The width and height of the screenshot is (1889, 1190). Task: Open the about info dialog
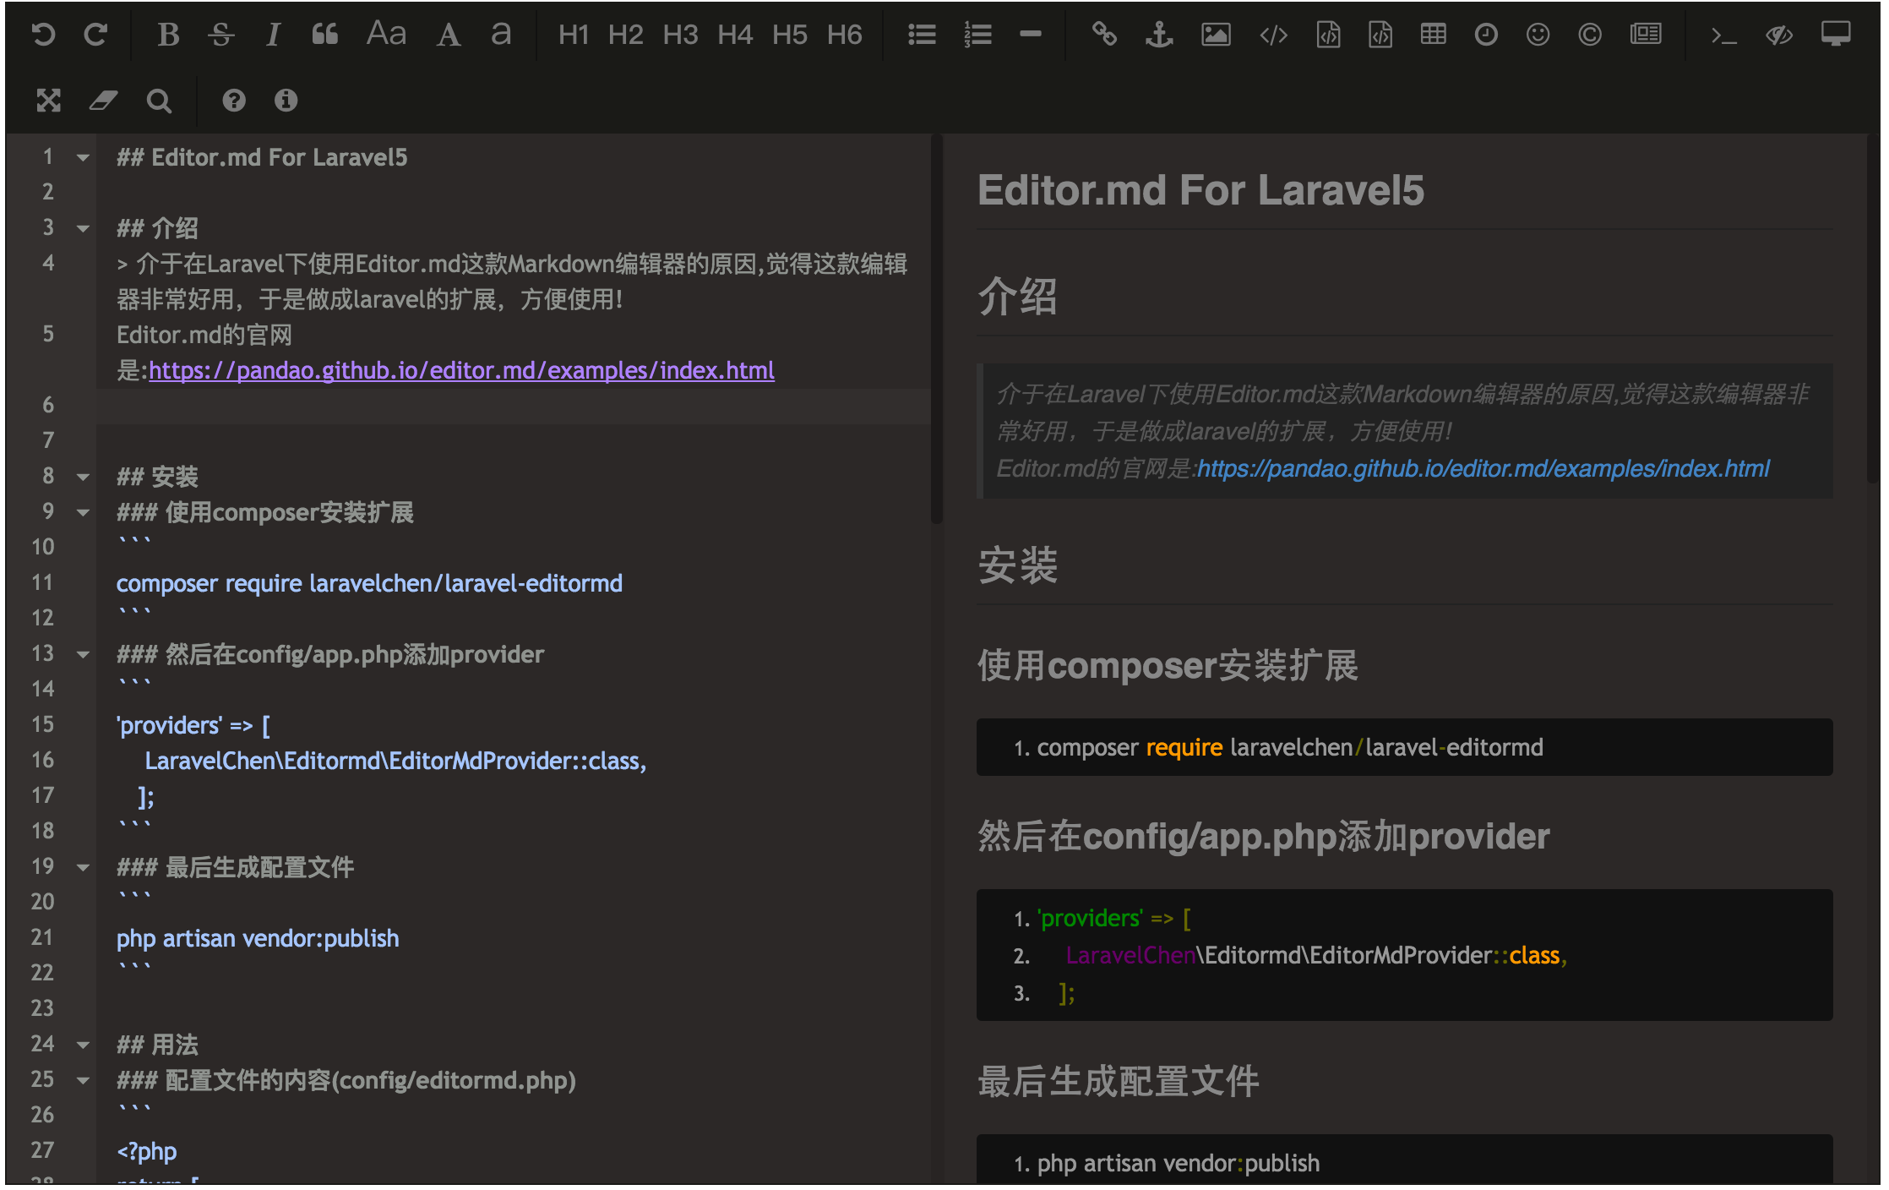[x=286, y=101]
